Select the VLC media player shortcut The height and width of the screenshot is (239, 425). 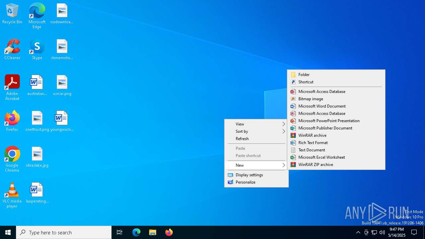pyautogui.click(x=12, y=195)
